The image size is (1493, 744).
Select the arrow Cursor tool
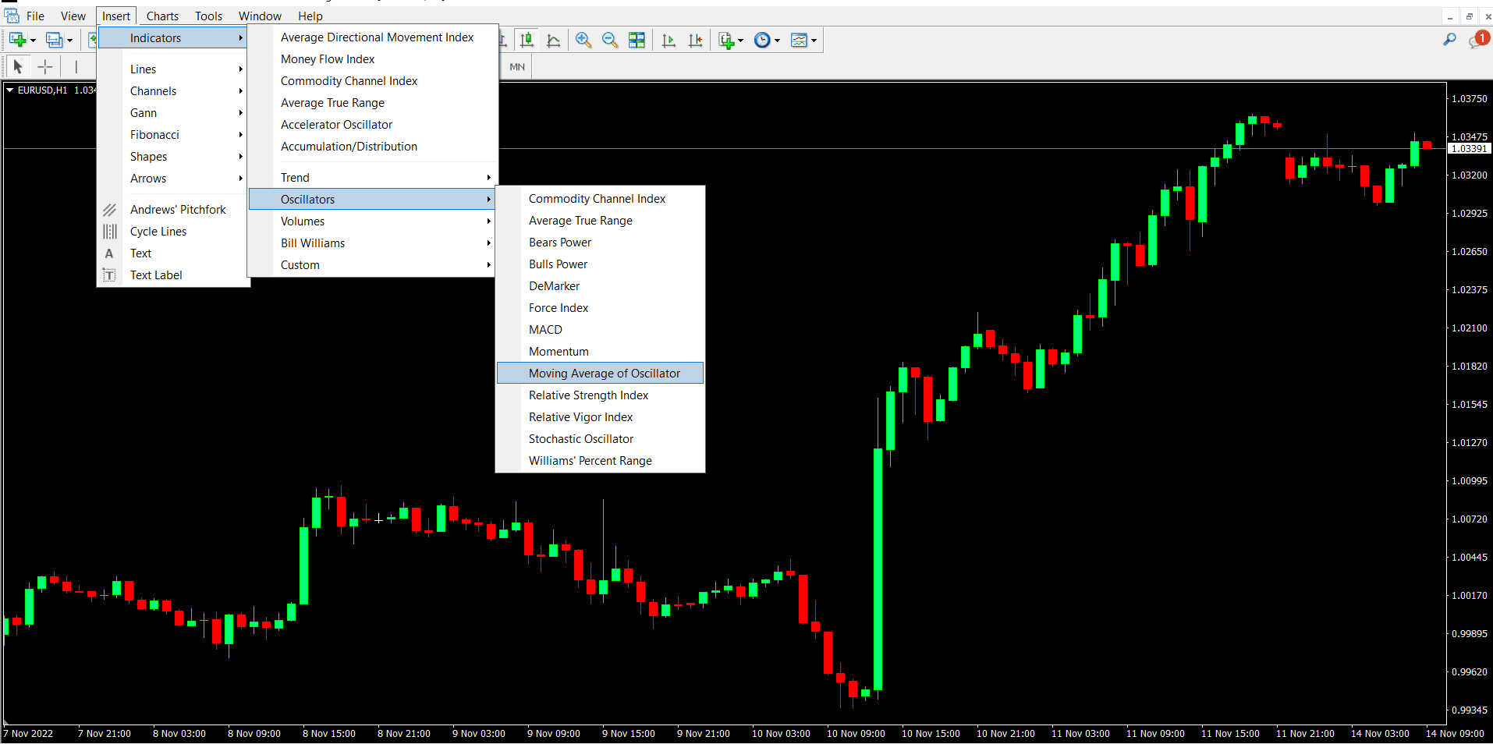pos(18,67)
